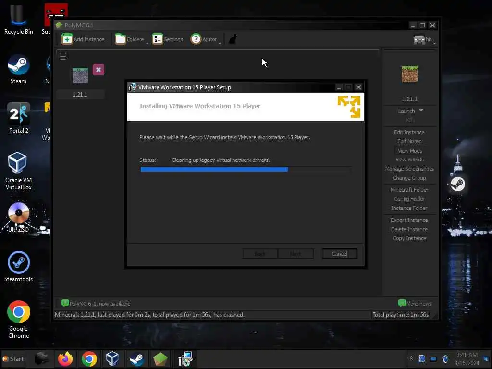Image resolution: width=492 pixels, height=369 pixels.
Task: Open the Config Folder link
Action: coord(409,199)
